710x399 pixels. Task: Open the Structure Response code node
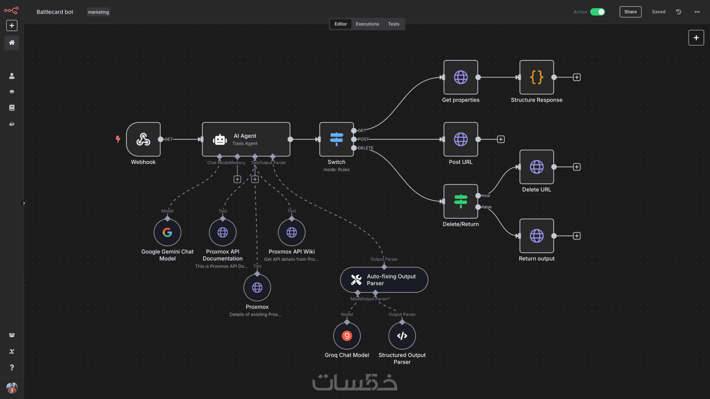536,77
